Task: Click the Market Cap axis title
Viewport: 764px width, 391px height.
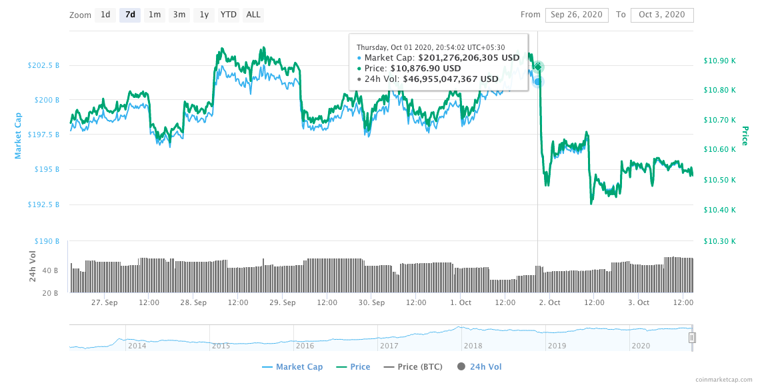Action: (x=18, y=136)
